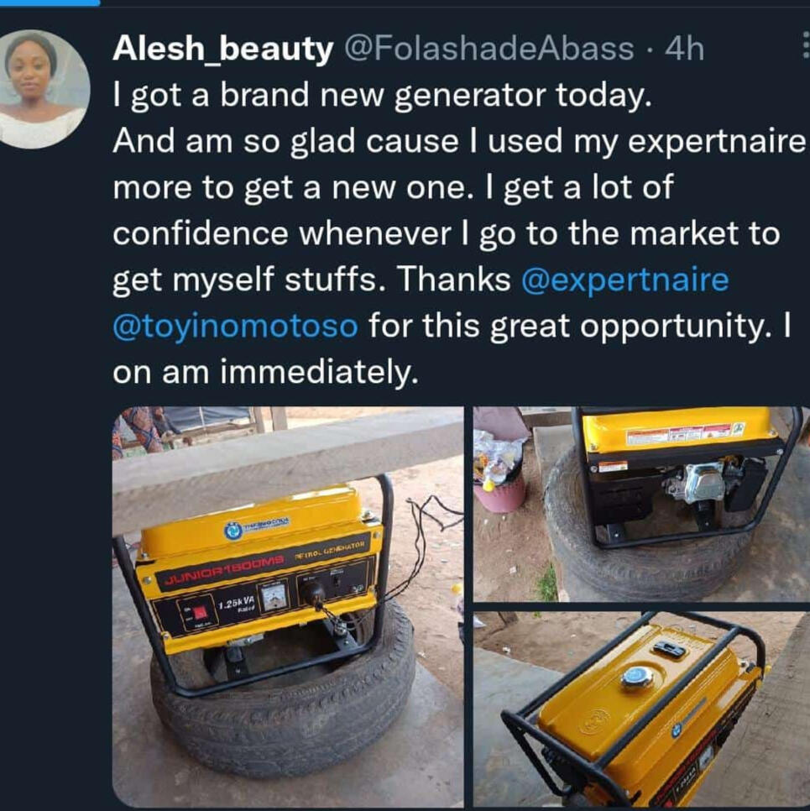Click the Alesh_beauty display name
The height and width of the screenshot is (811, 810).
(222, 50)
